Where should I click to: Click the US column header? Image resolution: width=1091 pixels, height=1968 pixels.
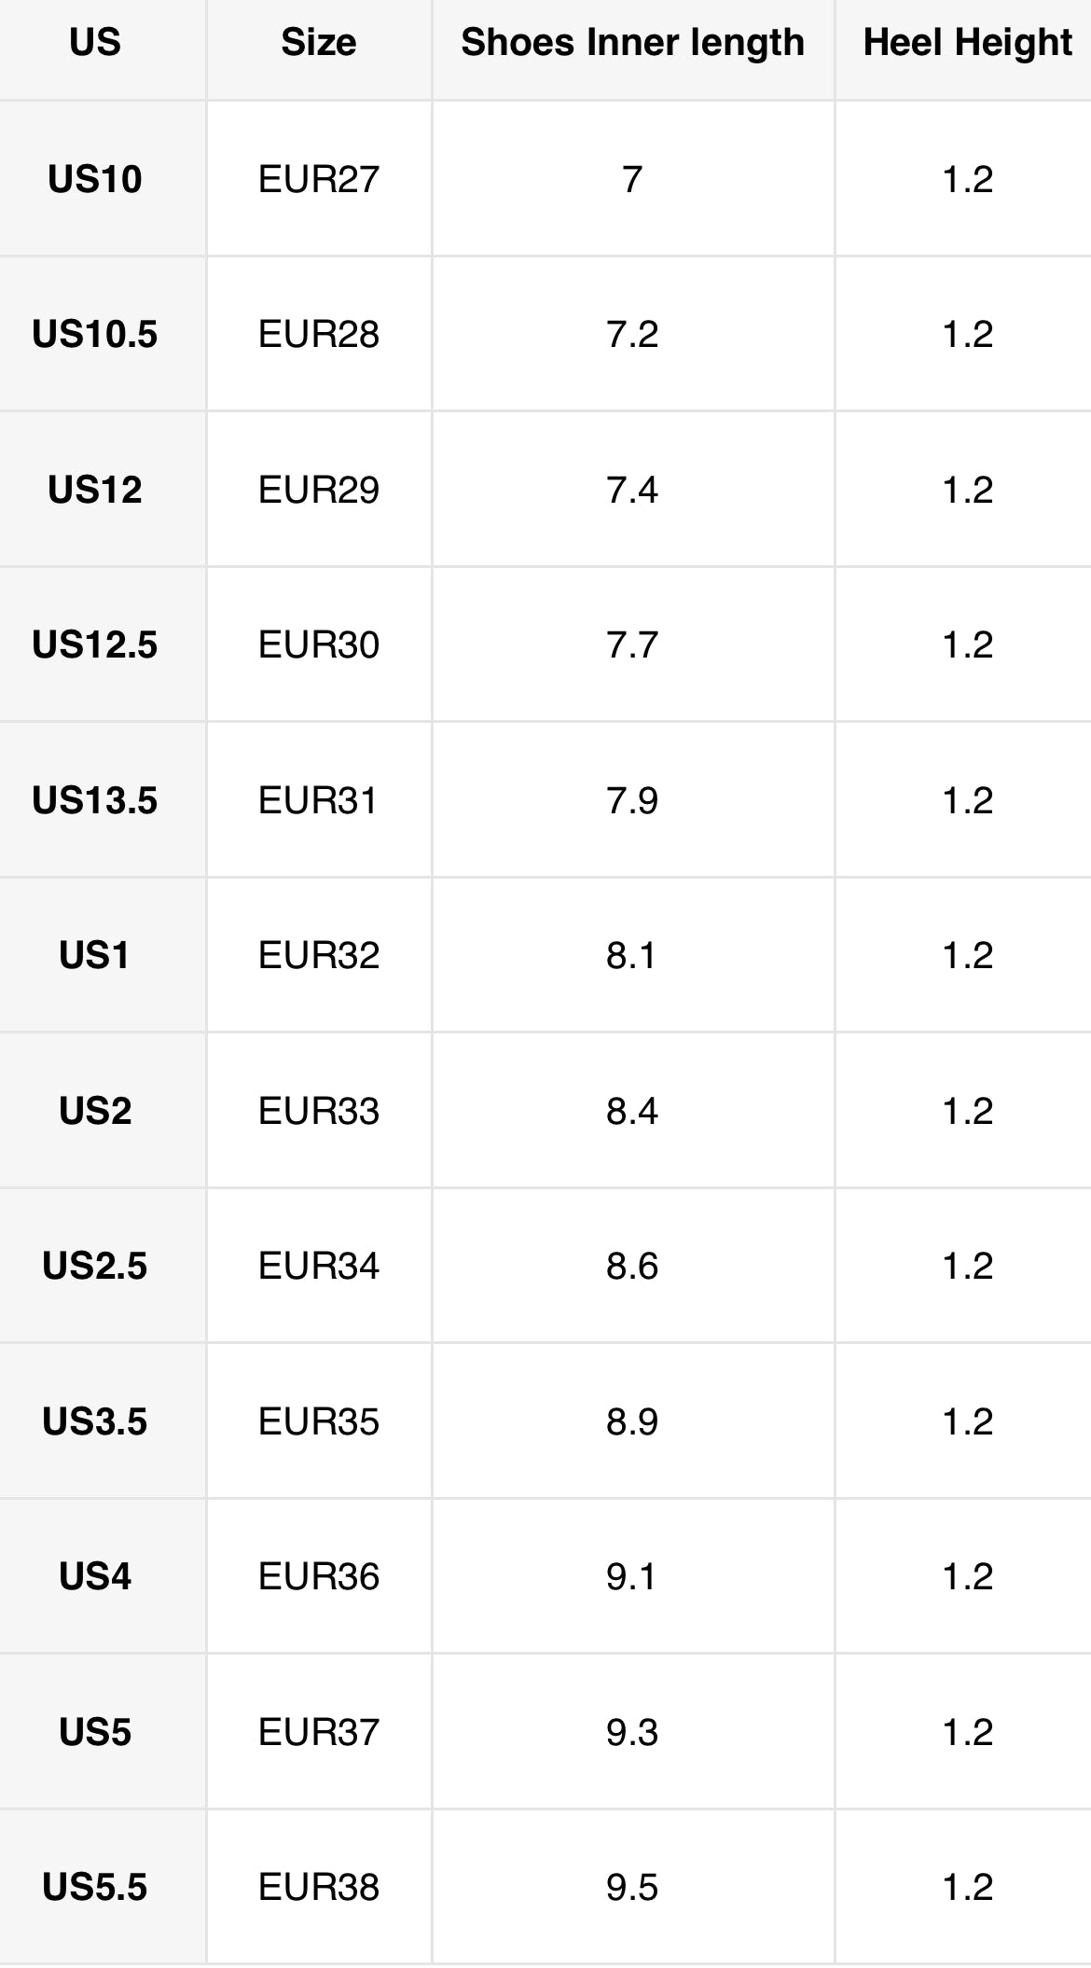pos(95,43)
